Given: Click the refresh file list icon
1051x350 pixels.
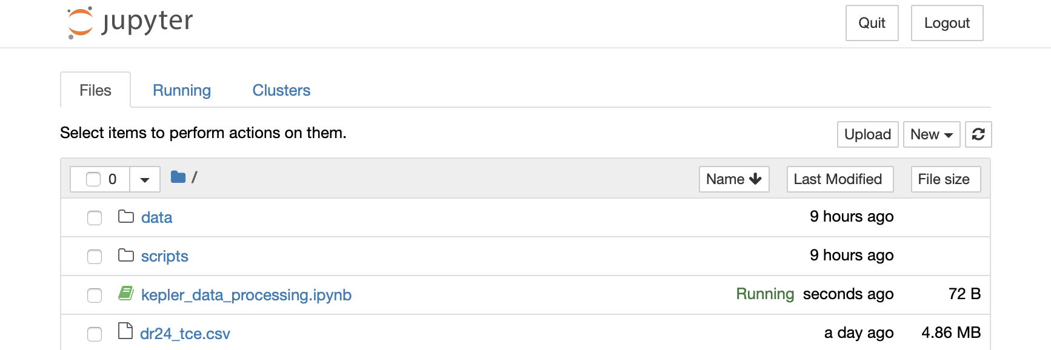Looking at the screenshot, I should click(x=978, y=134).
